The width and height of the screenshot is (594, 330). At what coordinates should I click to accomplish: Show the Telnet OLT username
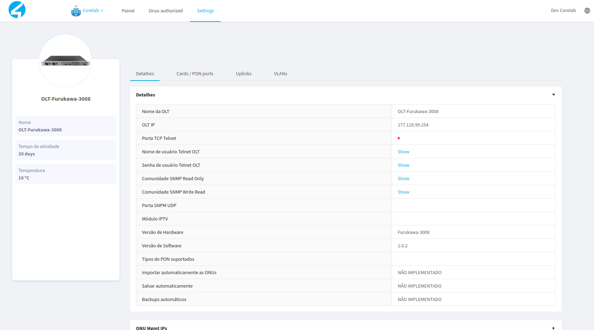pyautogui.click(x=403, y=152)
